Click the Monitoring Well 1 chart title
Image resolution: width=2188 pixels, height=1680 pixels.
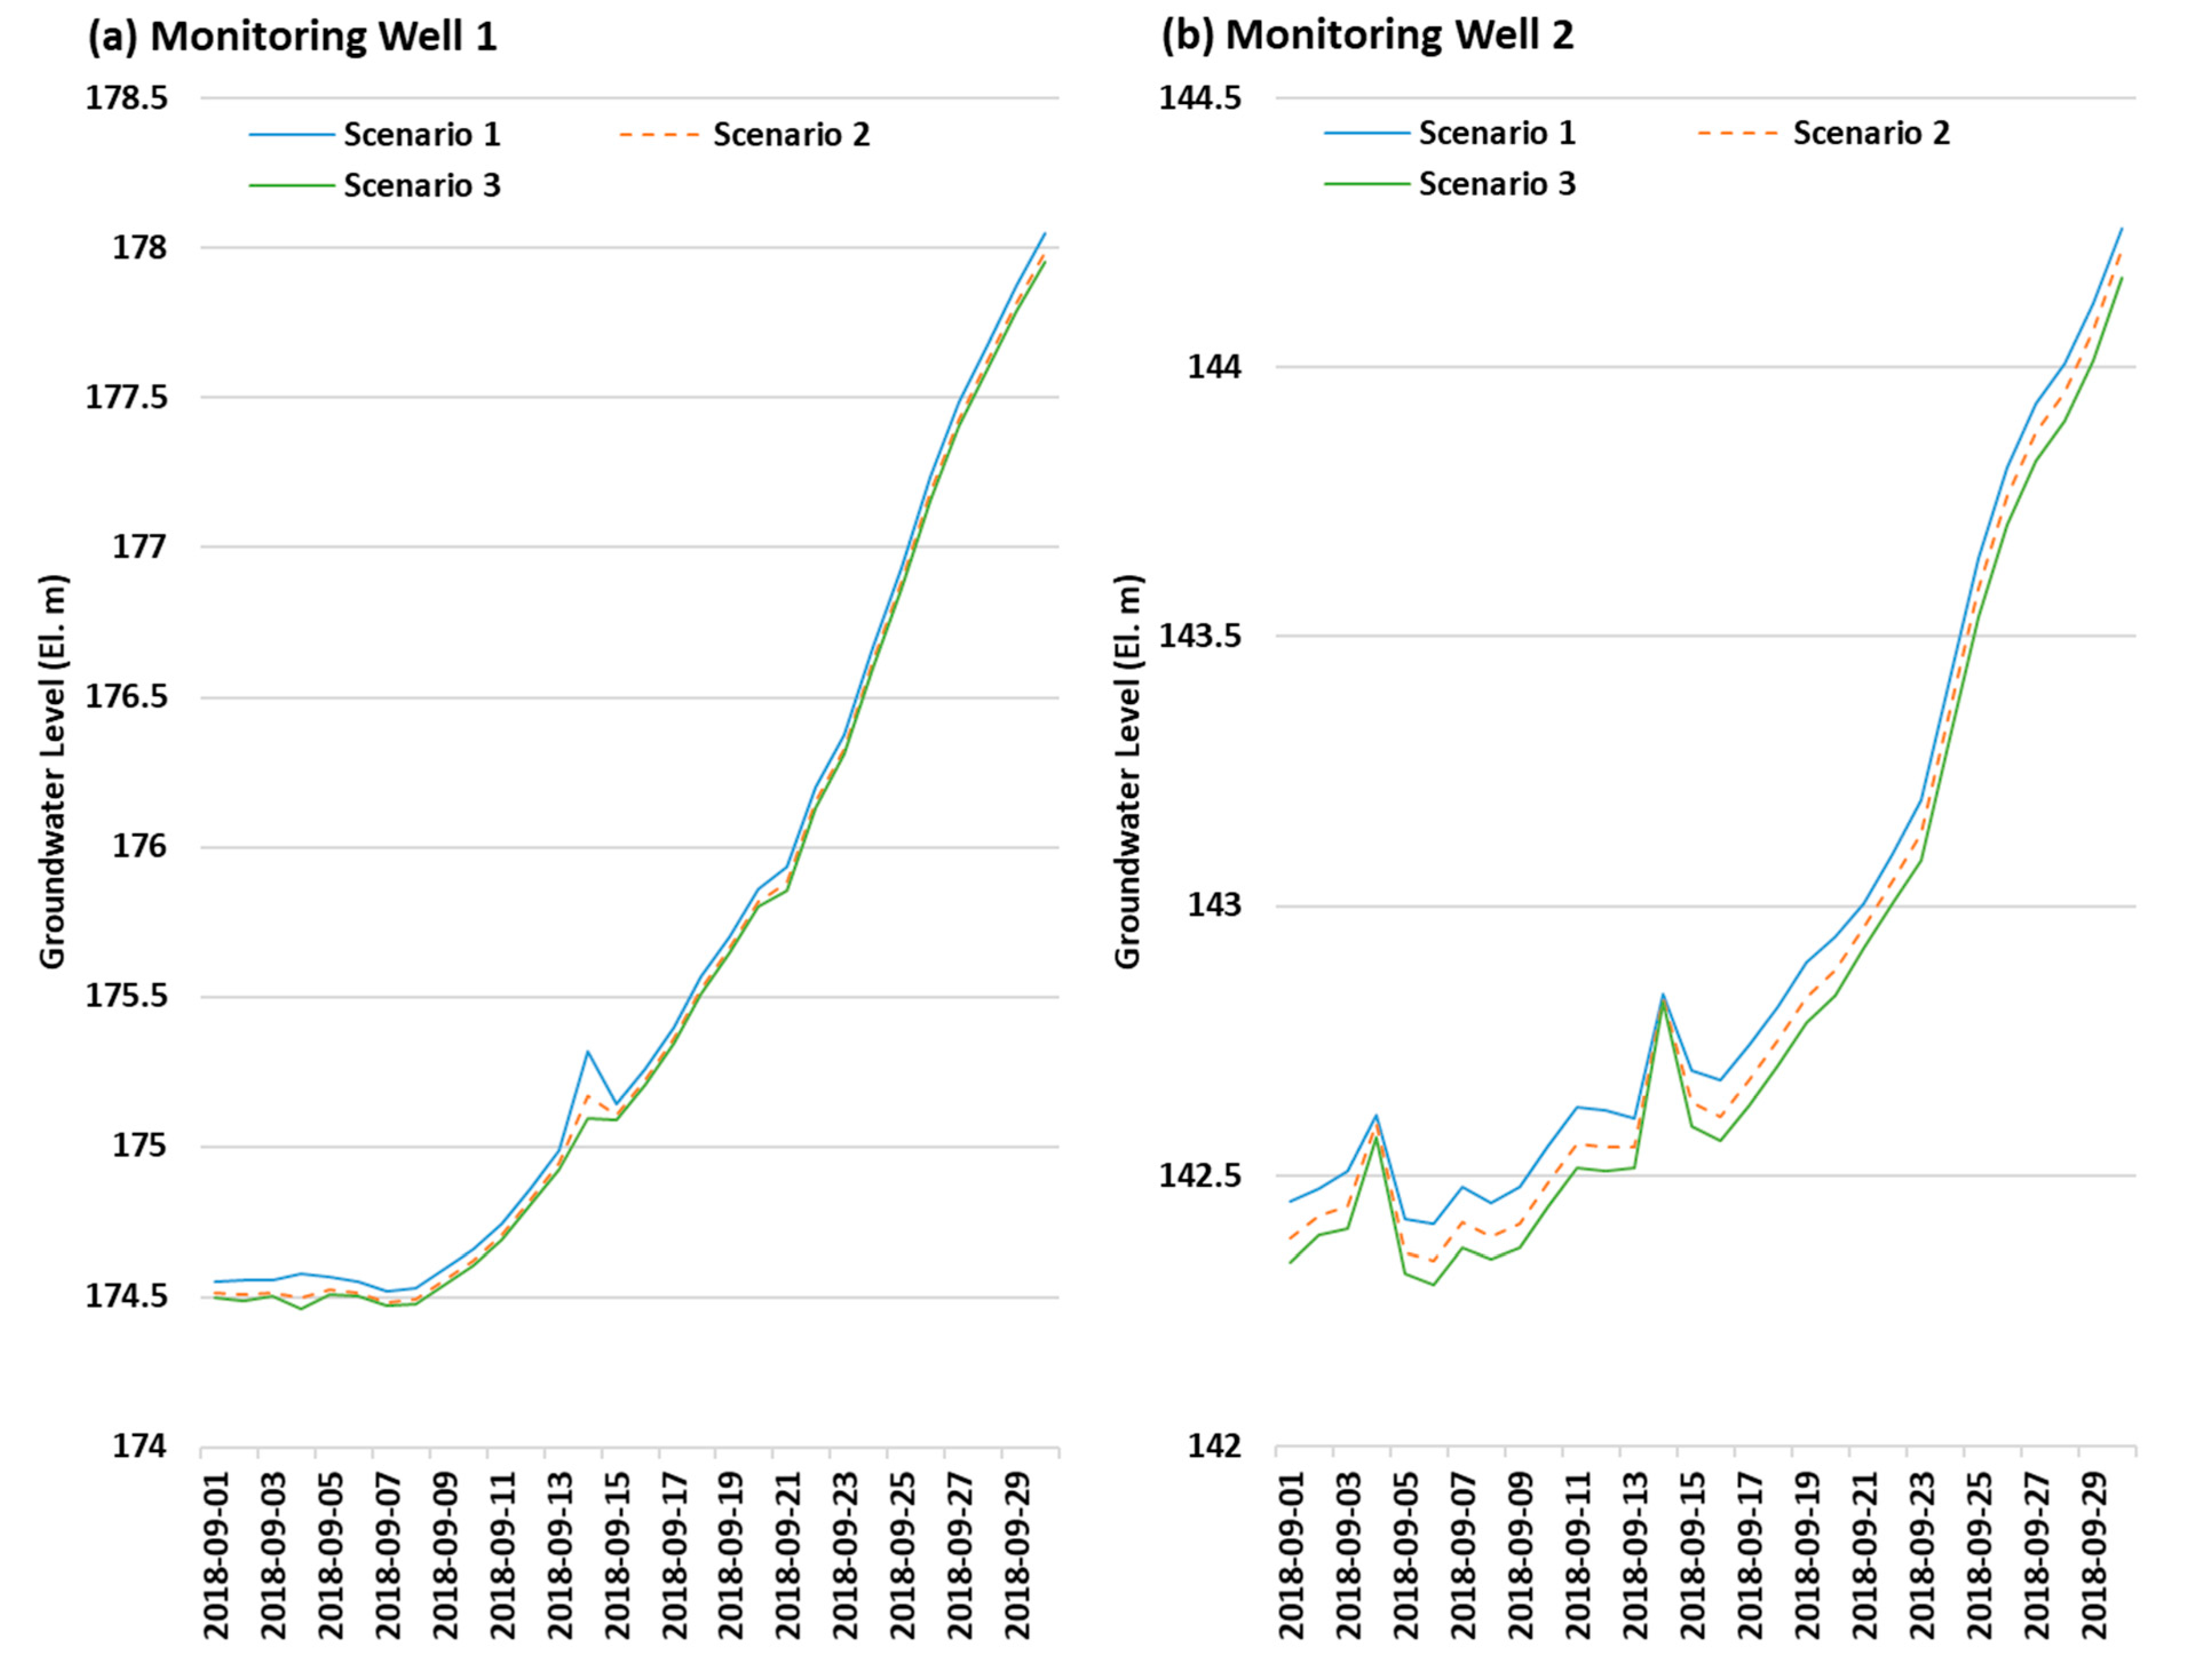pos(293,37)
